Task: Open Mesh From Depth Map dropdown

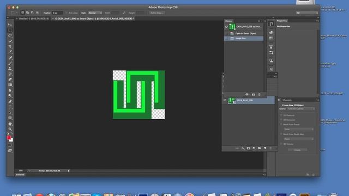Action: [x=298, y=139]
